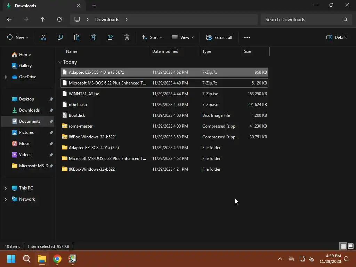This screenshot has height=267, width=356.
Task: Toggle the Details pane
Action: click(337, 38)
